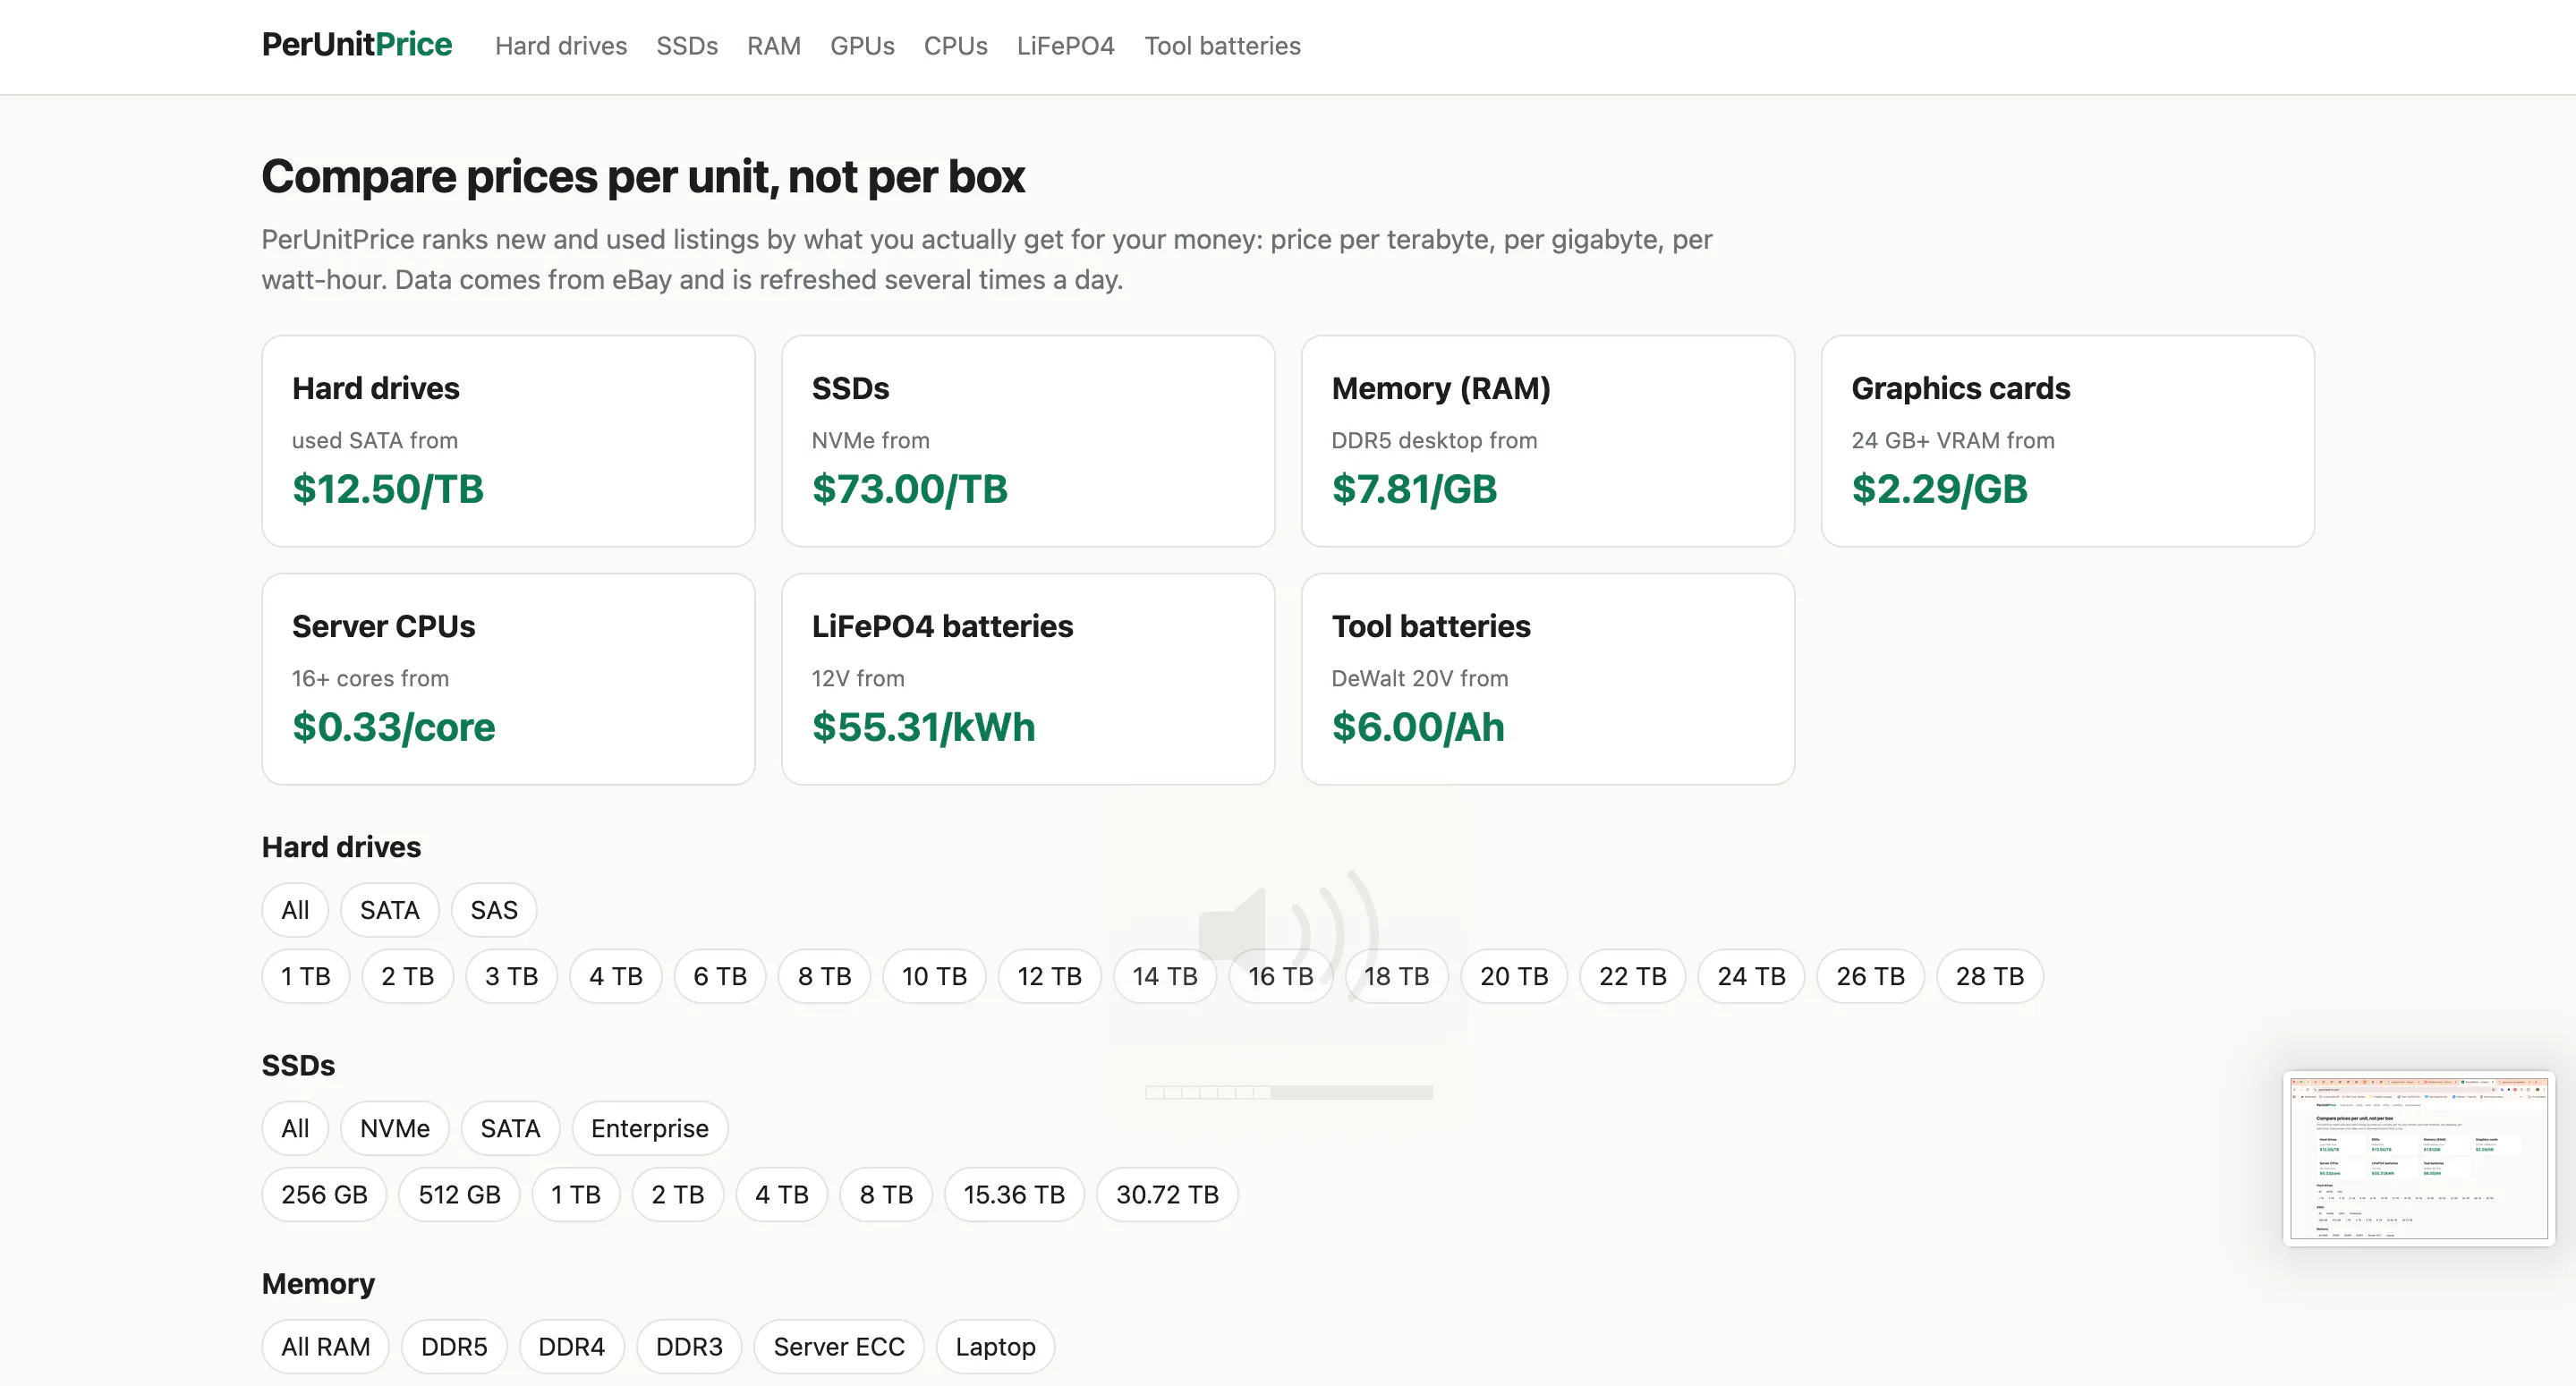Select 20 TB hard drive capacity
This screenshot has width=2576, height=1386.
1514,976
